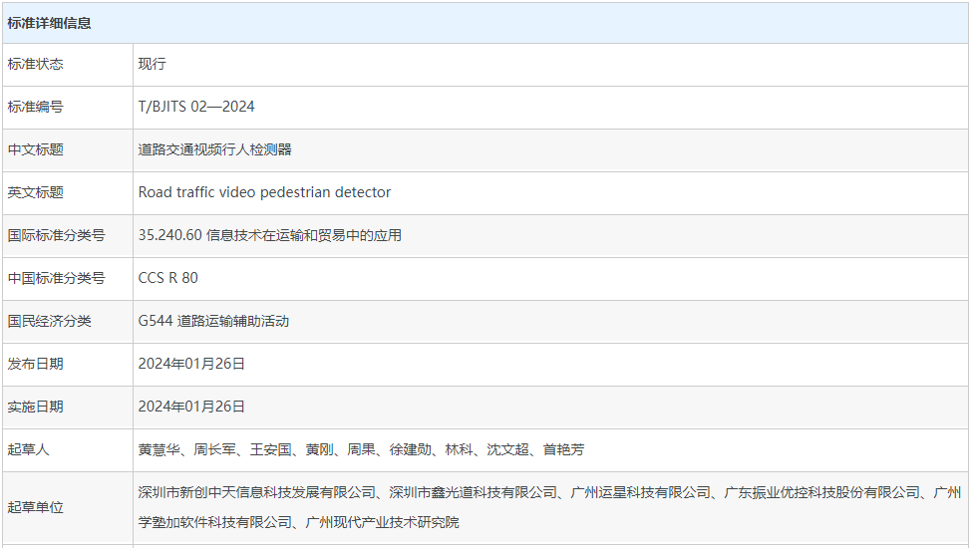Click the 中国标准分类号 label cell

pyautogui.click(x=57, y=278)
